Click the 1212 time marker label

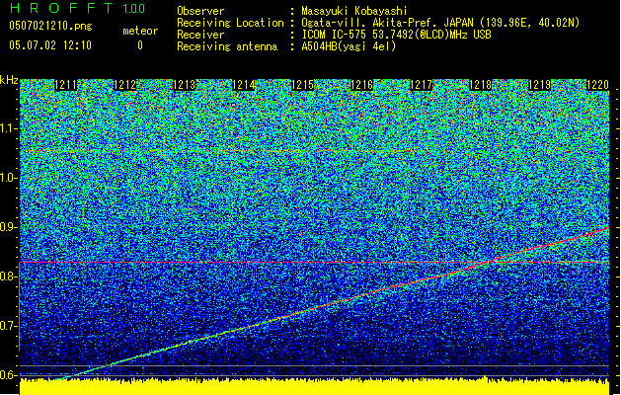tap(124, 85)
